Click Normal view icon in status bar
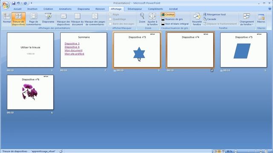Viewport: 273px width, 153px height. [x=215, y=151]
